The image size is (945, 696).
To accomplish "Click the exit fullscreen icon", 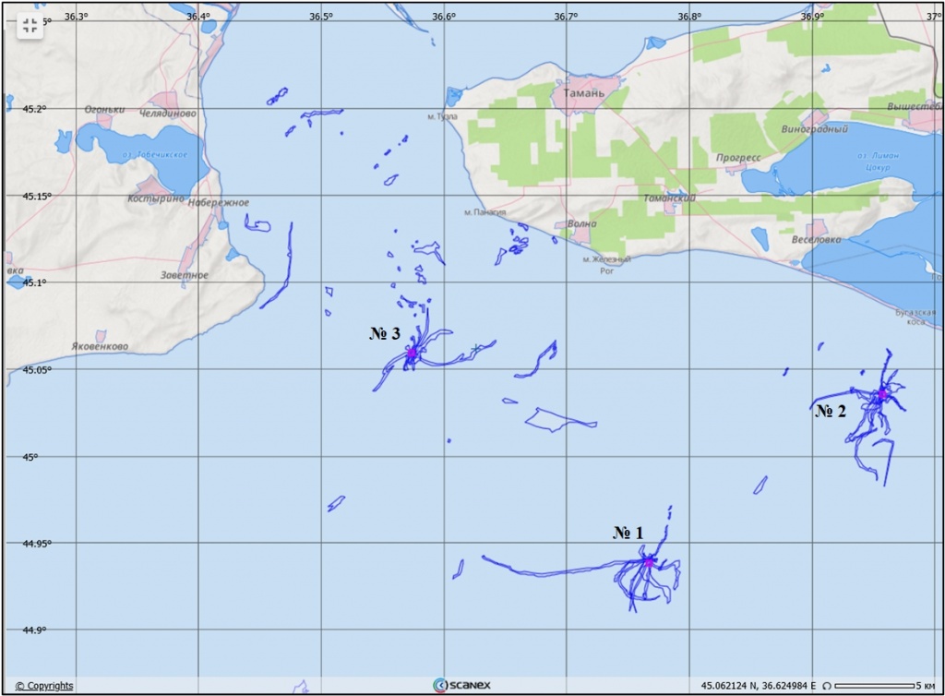I will 29,26.
